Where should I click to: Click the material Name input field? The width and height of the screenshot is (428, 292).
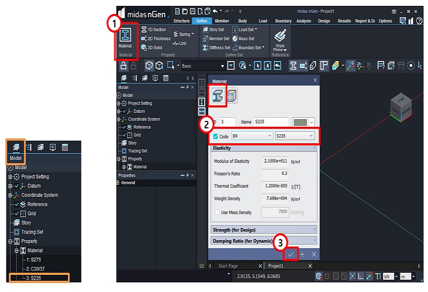coord(271,122)
